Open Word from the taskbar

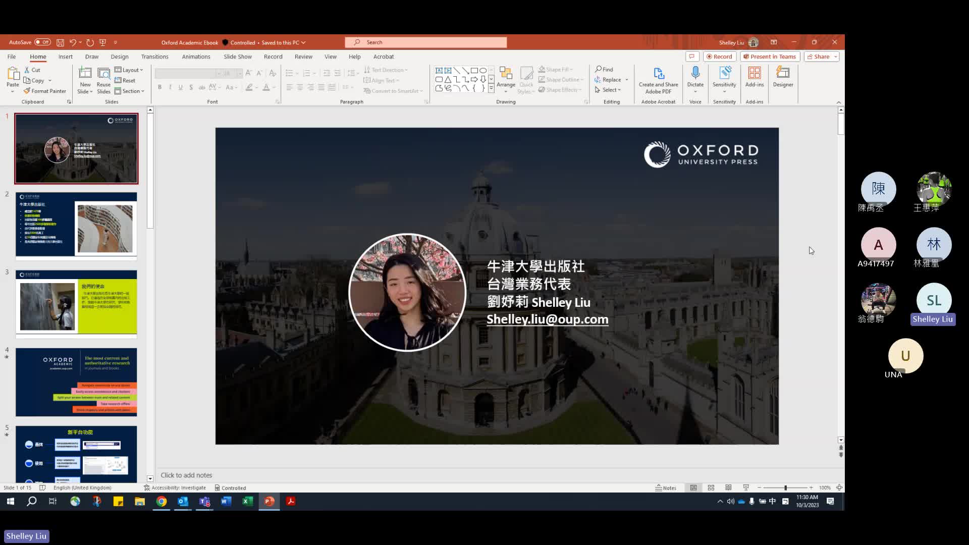(226, 501)
